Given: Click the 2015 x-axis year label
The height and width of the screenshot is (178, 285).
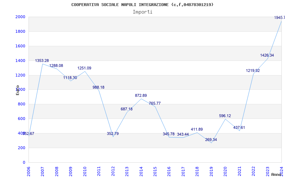Looking at the screenshot, I should [155, 171].
